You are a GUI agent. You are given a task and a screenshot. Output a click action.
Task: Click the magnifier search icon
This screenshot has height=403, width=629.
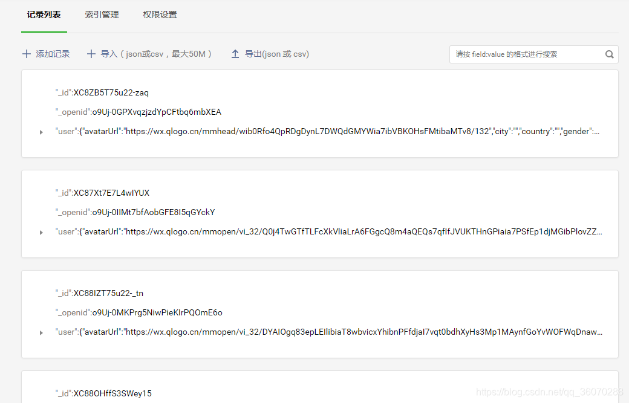pos(610,54)
